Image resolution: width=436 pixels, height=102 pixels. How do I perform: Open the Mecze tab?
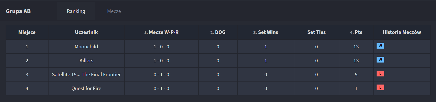pos(114,11)
